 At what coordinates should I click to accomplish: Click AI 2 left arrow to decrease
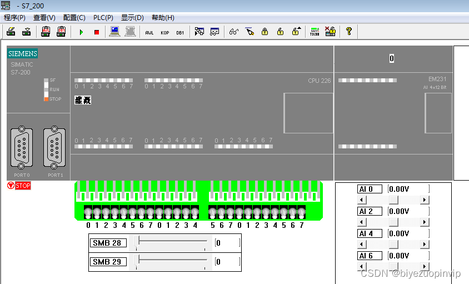(362, 222)
